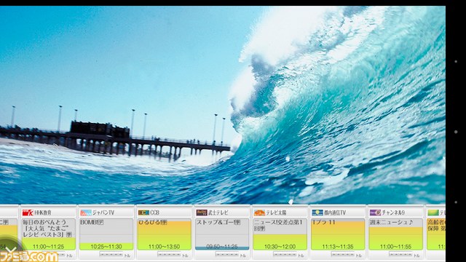Click the CCB channel logo icon

pyautogui.click(x=143, y=213)
